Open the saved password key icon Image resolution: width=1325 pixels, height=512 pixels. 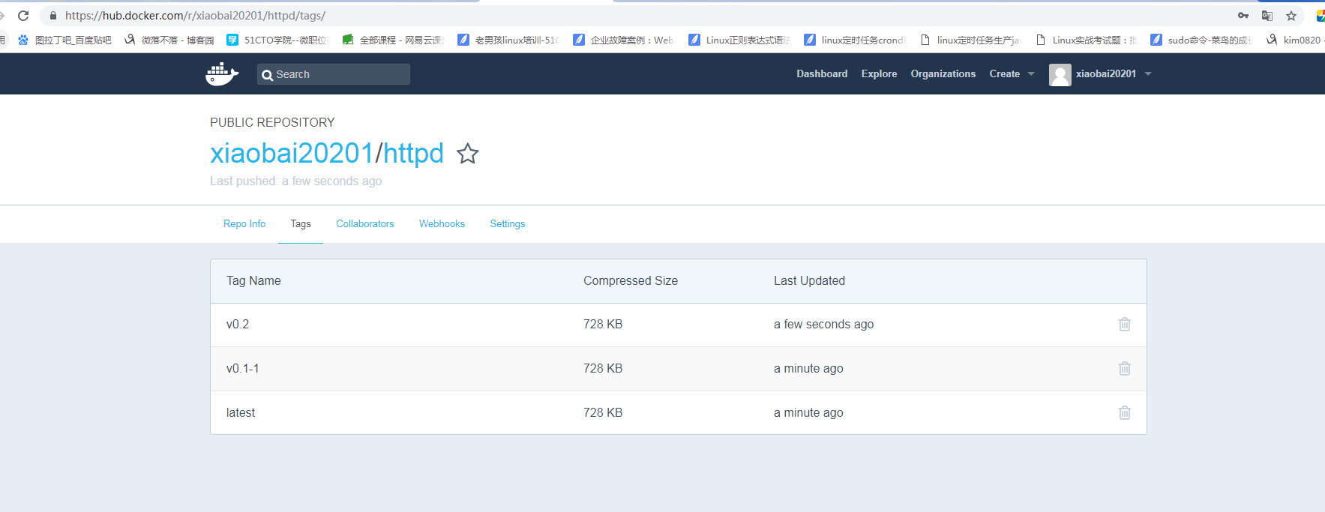[1243, 16]
